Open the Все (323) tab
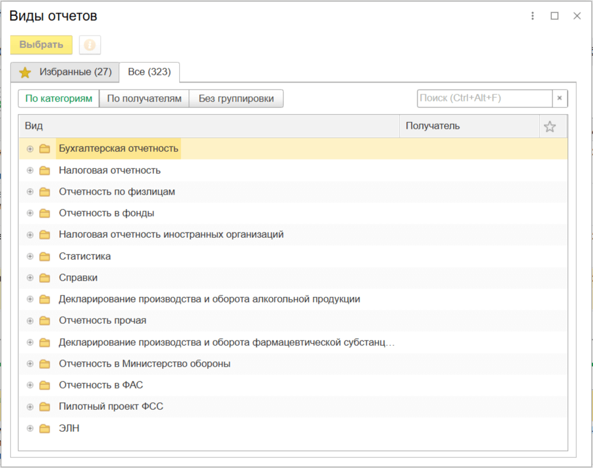 point(149,72)
